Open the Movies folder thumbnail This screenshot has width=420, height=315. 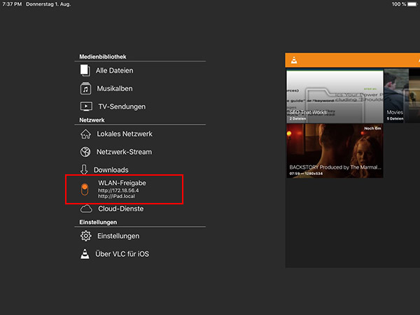tap(402, 96)
